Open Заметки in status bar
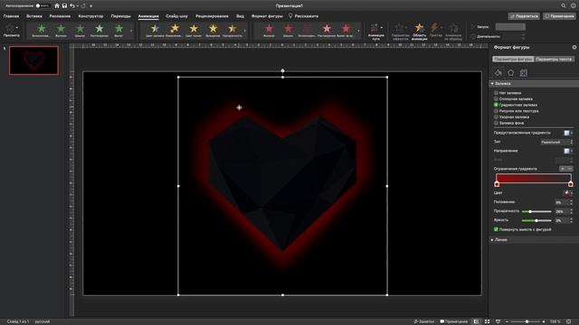Viewport: 579px width, 325px height. point(424,321)
